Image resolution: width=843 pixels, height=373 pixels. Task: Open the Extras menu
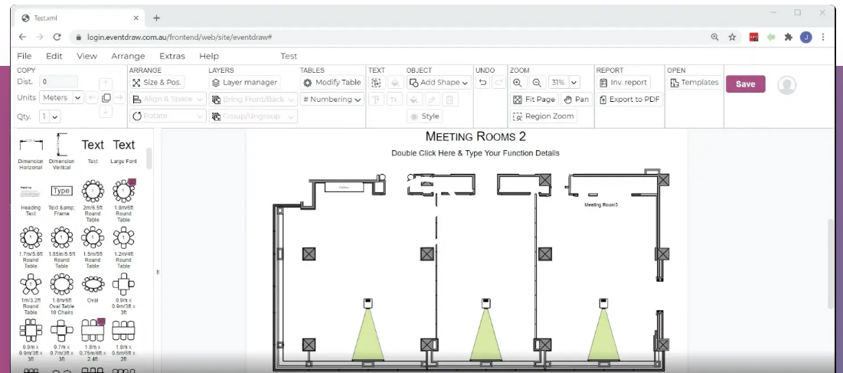pos(172,56)
